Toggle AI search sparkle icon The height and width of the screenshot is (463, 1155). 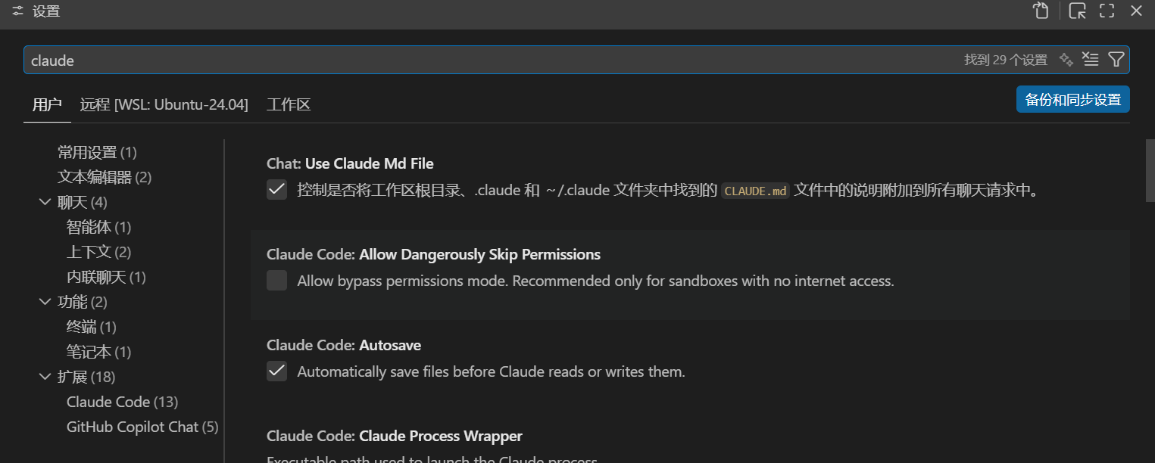1066,60
